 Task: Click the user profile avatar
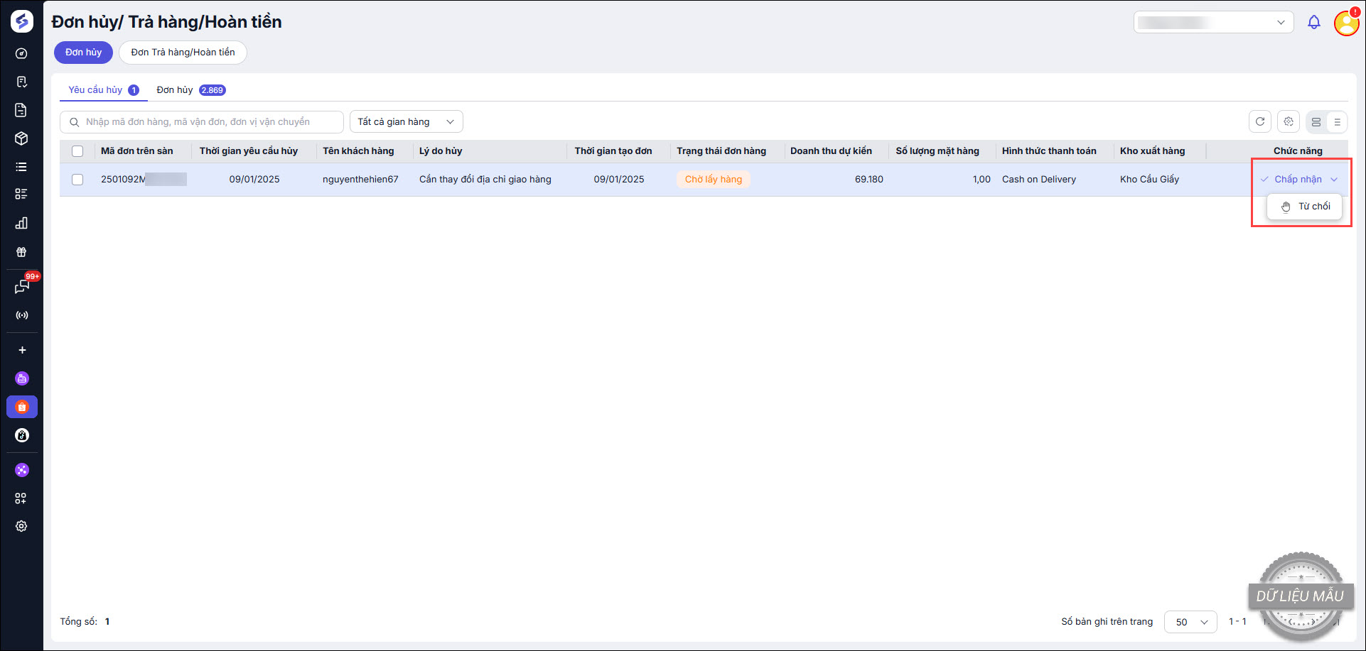[x=1345, y=23]
